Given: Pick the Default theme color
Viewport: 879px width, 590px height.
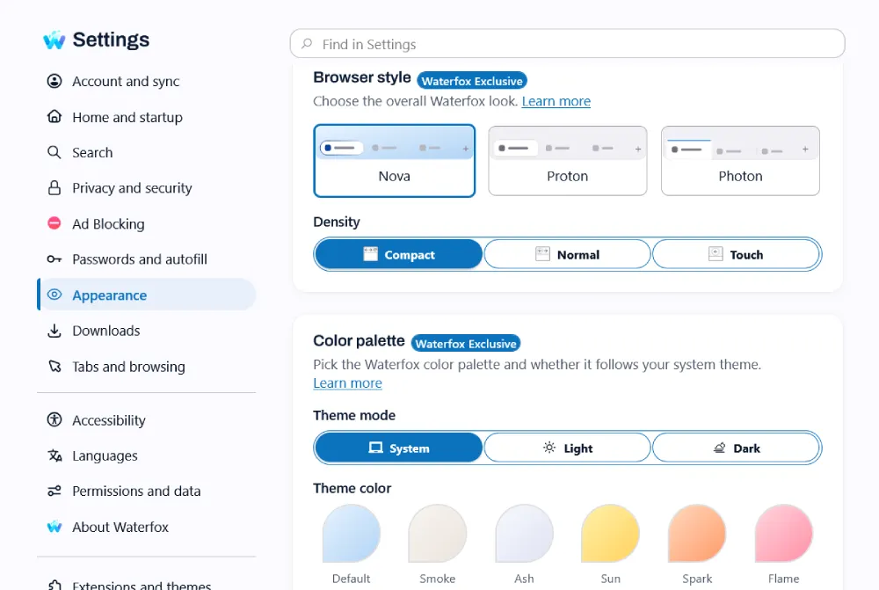Looking at the screenshot, I should click(351, 534).
